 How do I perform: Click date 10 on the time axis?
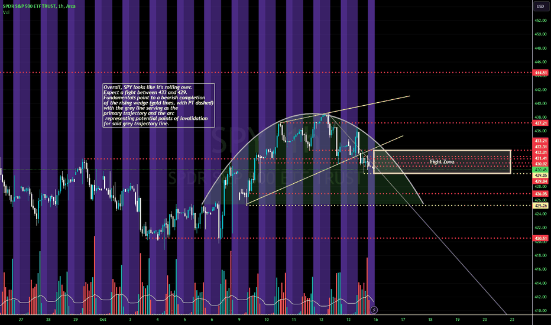point(267,319)
